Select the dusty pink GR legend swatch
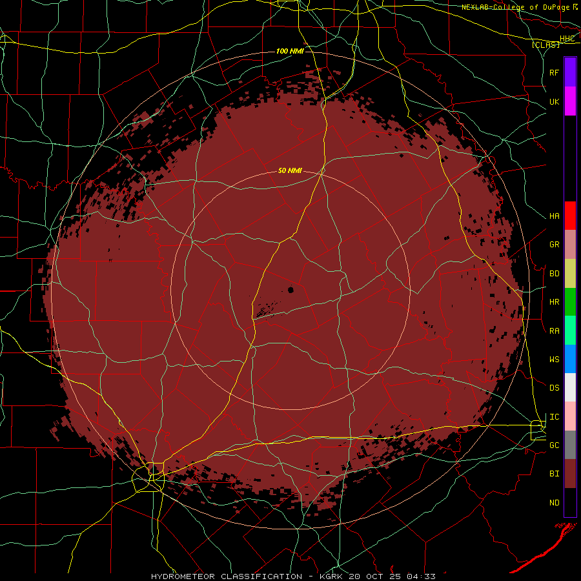This screenshot has width=581, height=581. tap(570, 245)
